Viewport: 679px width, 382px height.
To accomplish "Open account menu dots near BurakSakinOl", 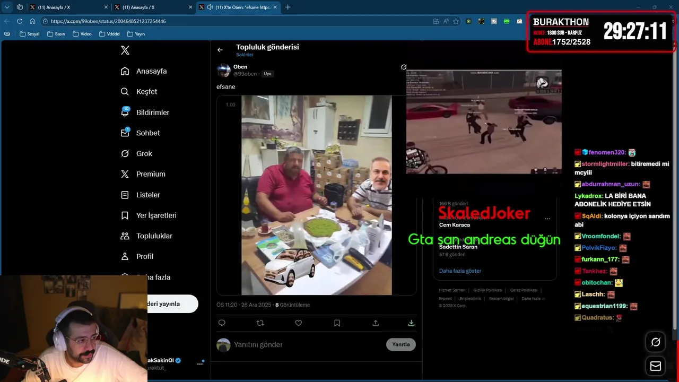I will [200, 363].
